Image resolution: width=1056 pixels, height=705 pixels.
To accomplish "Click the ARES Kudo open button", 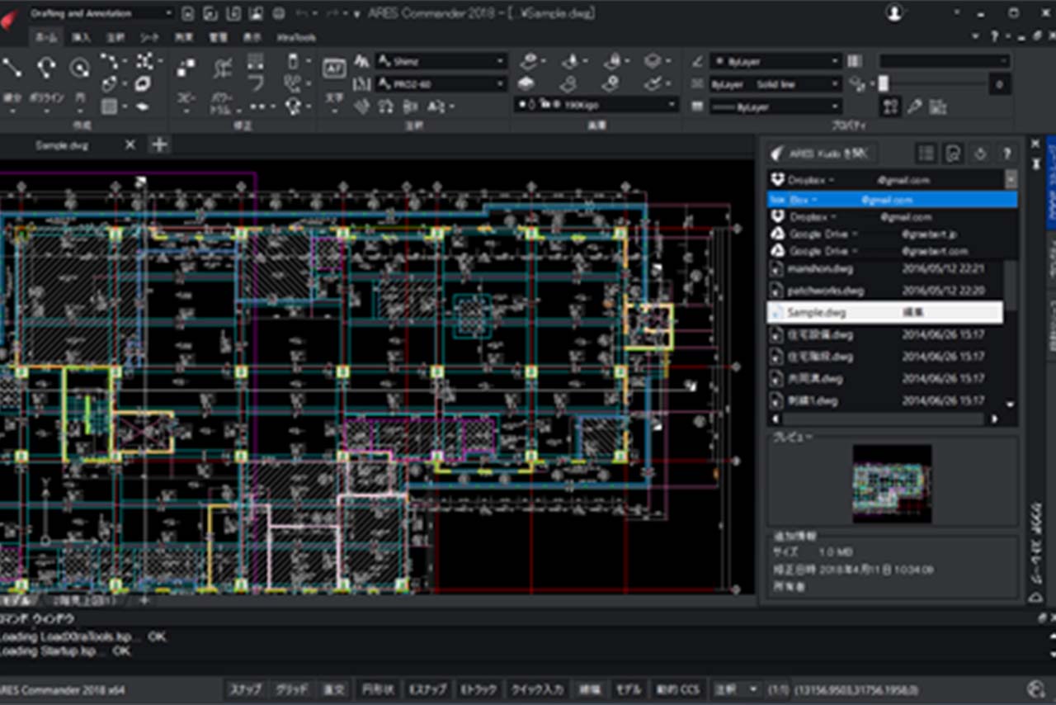I will 820,154.
